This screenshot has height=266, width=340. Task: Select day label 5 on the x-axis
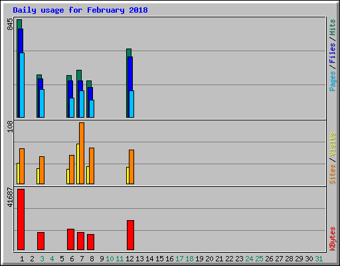point(62,259)
